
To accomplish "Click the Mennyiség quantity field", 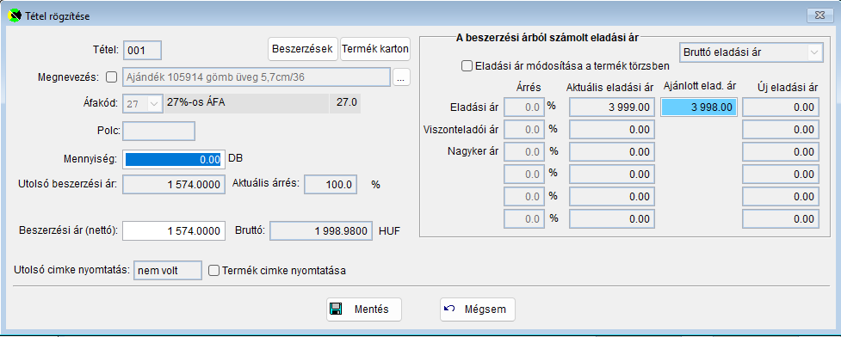I will (x=174, y=159).
